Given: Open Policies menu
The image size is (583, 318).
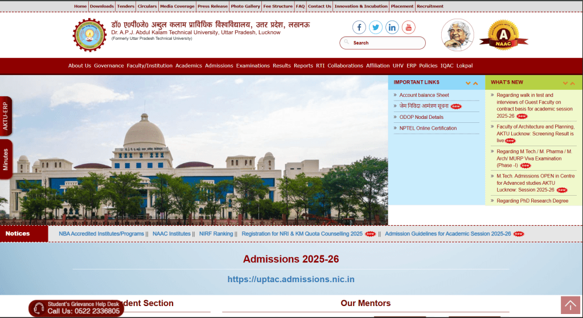Looking at the screenshot, I should tap(428, 66).
